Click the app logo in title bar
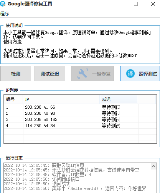 point(3,4)
